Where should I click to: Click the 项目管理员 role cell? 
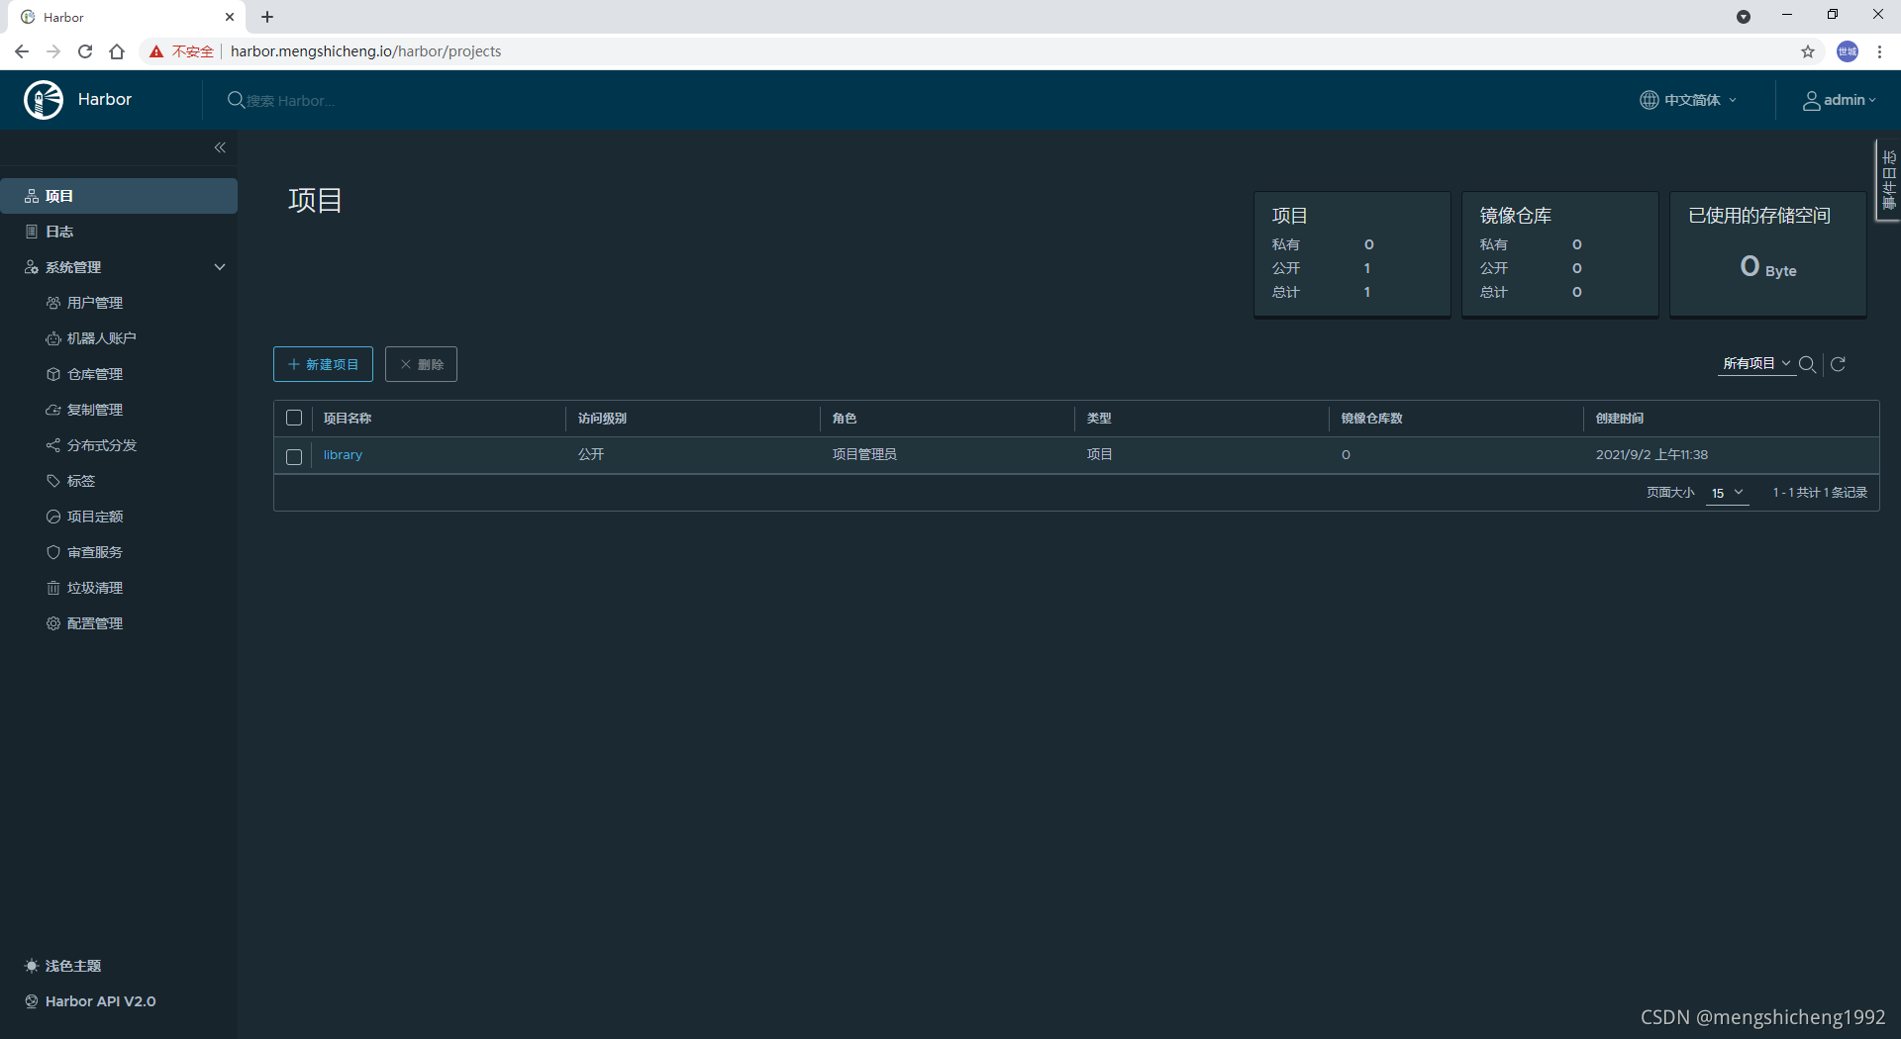[864, 455]
